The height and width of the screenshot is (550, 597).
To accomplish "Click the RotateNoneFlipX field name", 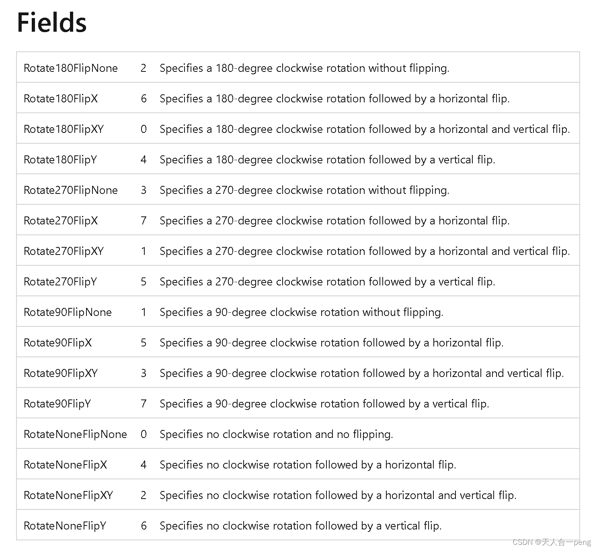I will 66,464.
